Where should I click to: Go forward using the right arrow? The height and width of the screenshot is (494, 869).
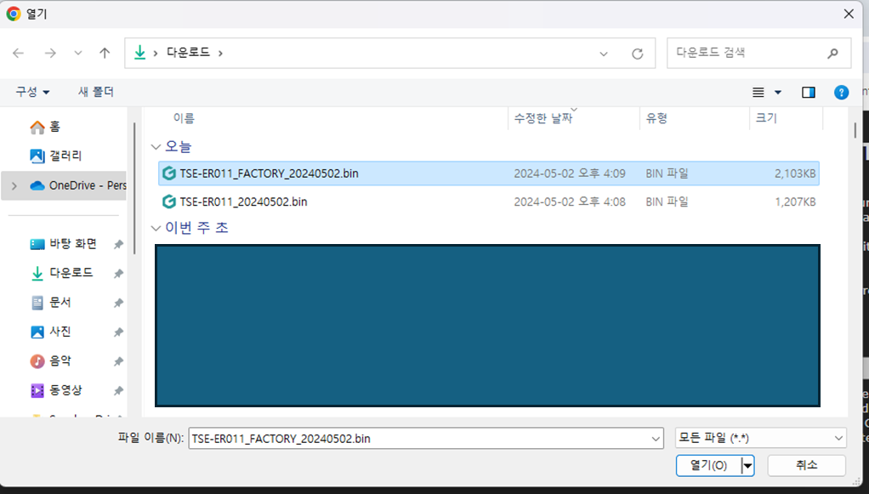click(50, 54)
